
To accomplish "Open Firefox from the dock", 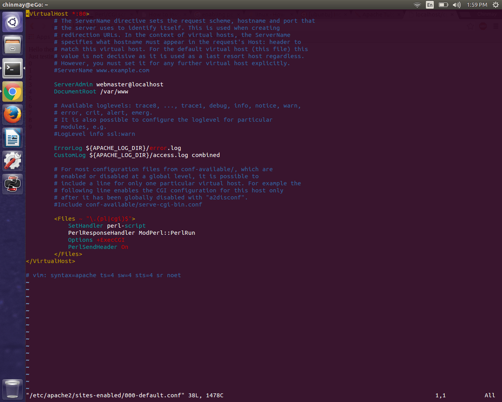I will [13, 115].
